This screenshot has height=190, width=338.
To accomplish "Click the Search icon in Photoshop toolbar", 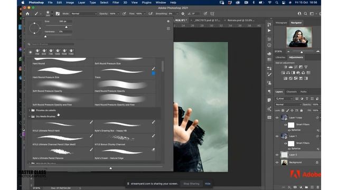I will 305,14.
